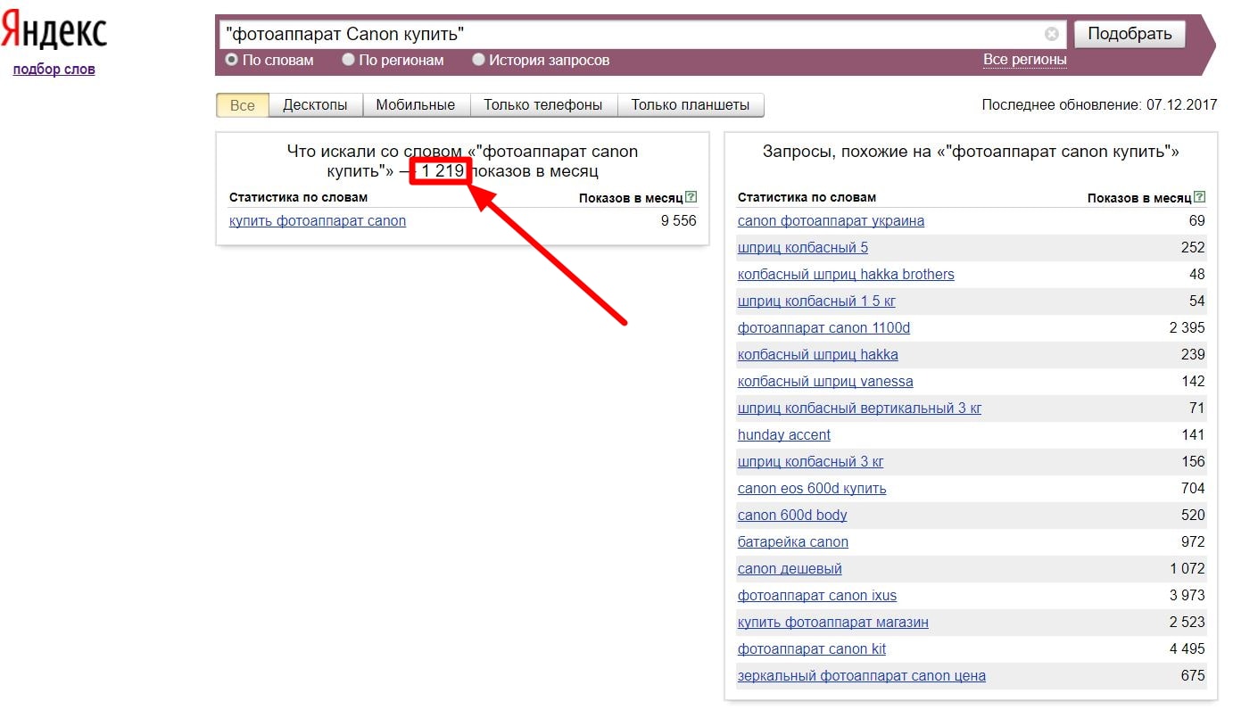Open 'колбасный шприц hakka brothers' link
The image size is (1233, 710).
(x=846, y=274)
